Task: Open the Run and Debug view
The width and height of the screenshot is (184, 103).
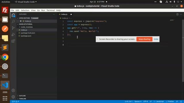Action: coord(13,34)
